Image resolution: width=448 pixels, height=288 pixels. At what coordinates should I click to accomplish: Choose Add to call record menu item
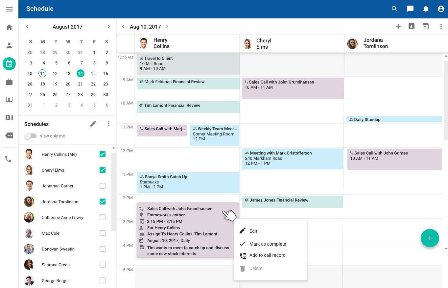tap(267, 255)
